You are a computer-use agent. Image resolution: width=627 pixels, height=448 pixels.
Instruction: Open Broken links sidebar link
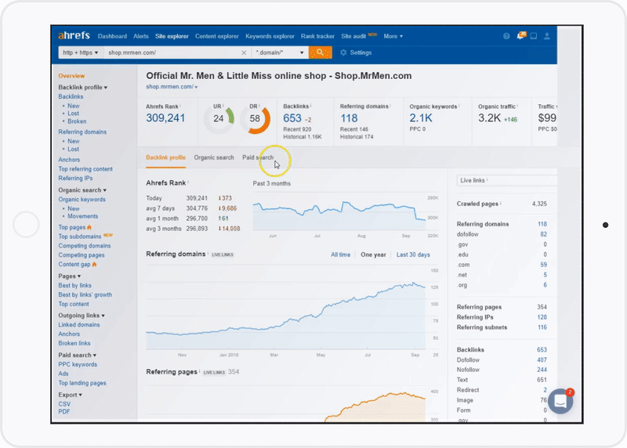tap(74, 343)
